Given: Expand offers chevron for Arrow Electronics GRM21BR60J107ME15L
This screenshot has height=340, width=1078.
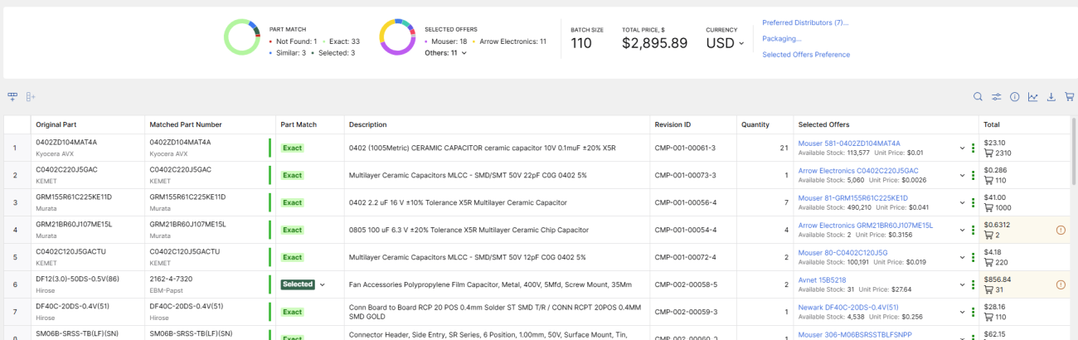Looking at the screenshot, I should coord(961,231).
